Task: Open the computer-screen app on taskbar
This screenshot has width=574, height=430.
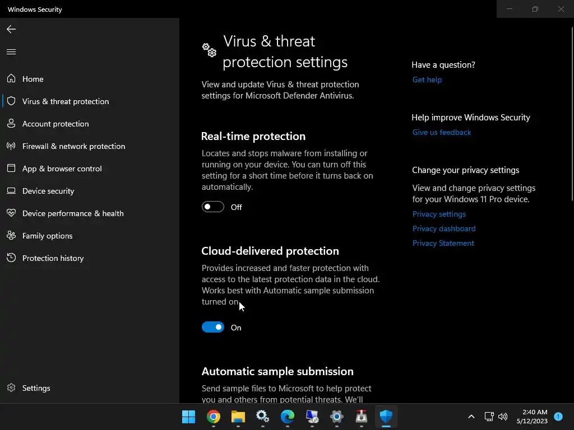Action: [x=312, y=417]
